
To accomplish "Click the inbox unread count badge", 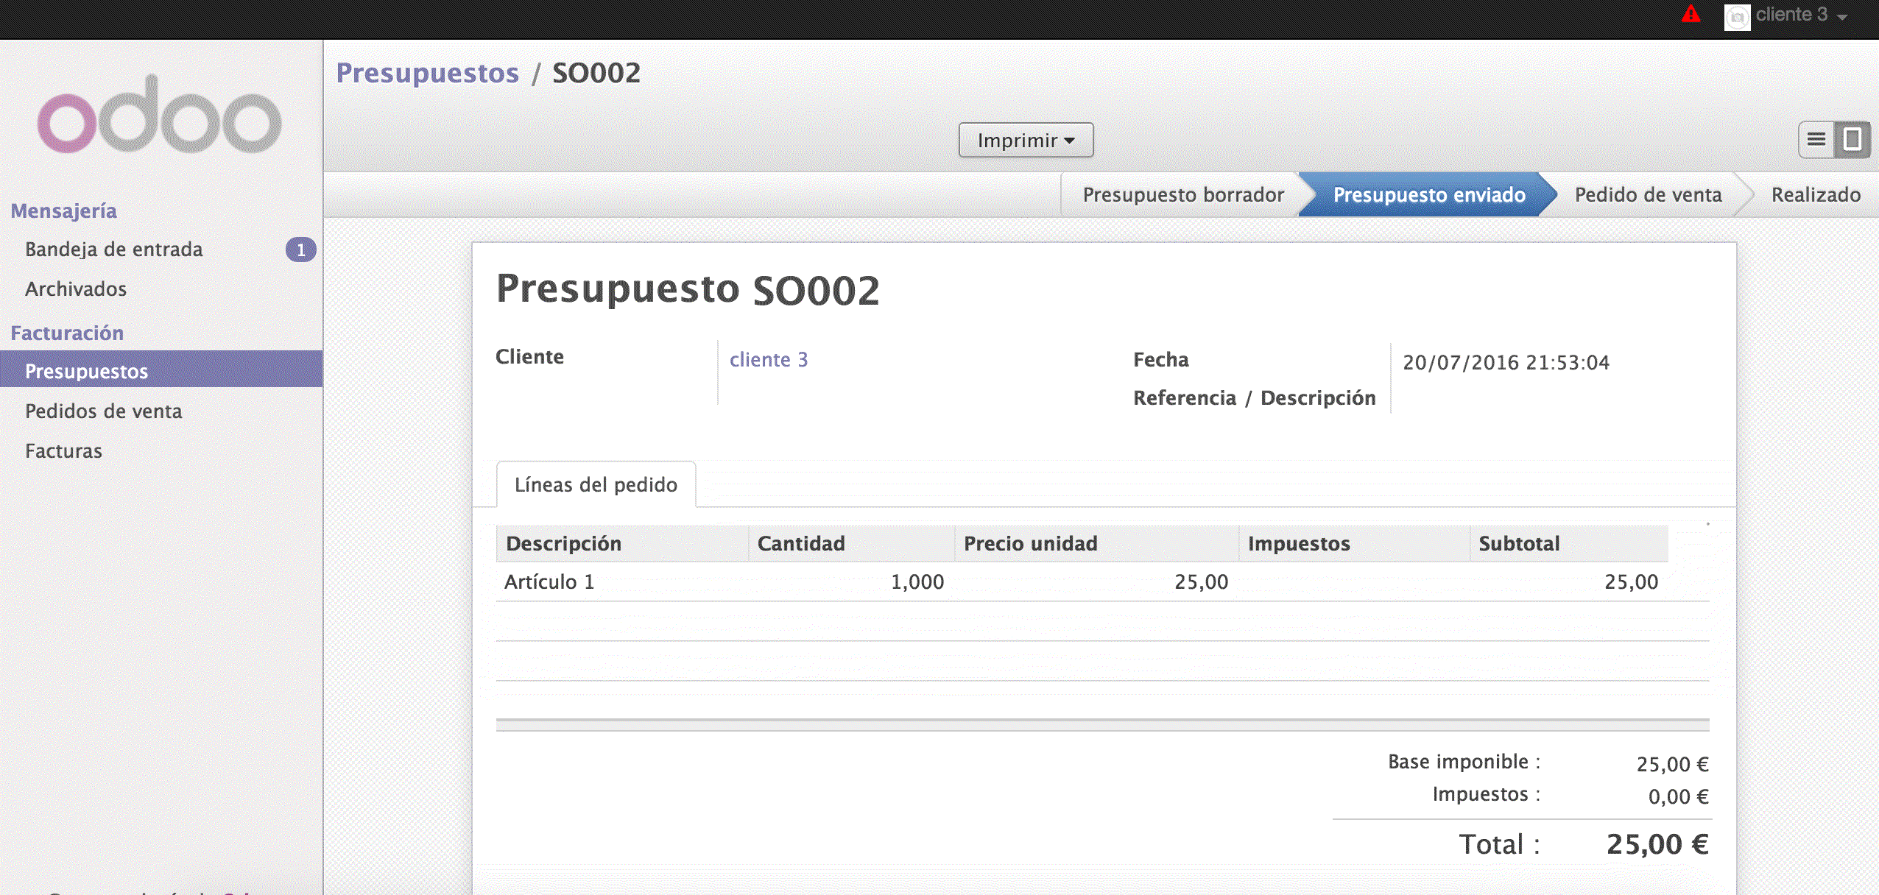I will 300,250.
